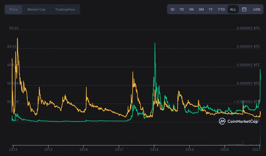The image size is (266, 156).
Task: Click the $0.02 price axis label
Action: pyautogui.click(x=14, y=28)
